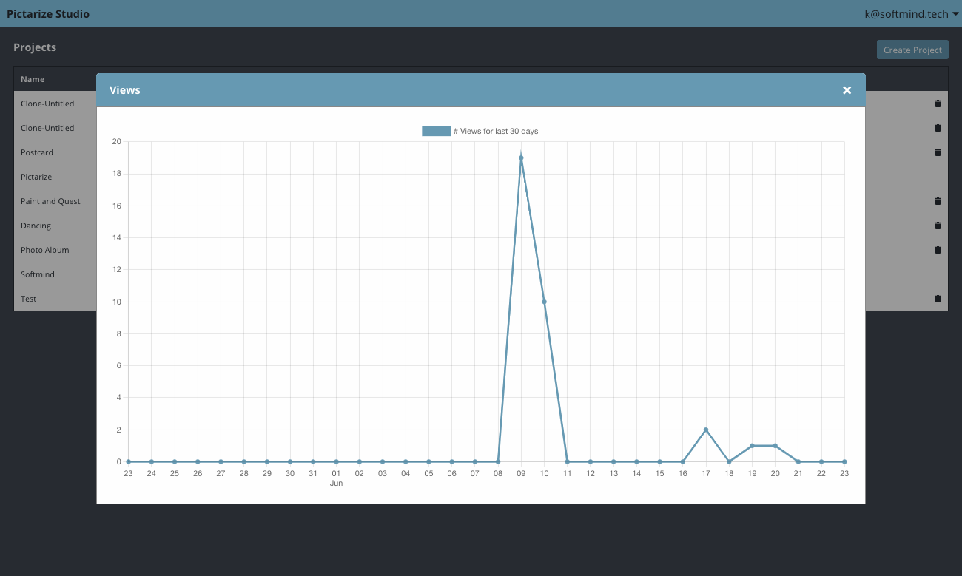Close the Views dialog with X
Viewport: 962px width, 576px height.
(x=847, y=90)
